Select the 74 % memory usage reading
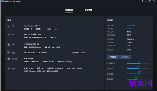Screen dimensions: 157x91 click(x=129, y=50)
